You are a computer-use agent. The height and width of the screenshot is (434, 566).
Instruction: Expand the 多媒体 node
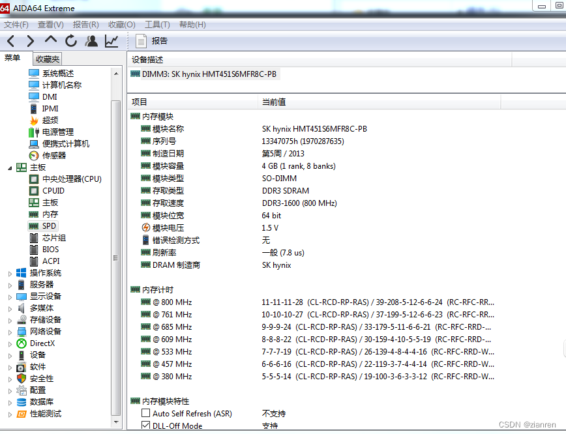10,308
